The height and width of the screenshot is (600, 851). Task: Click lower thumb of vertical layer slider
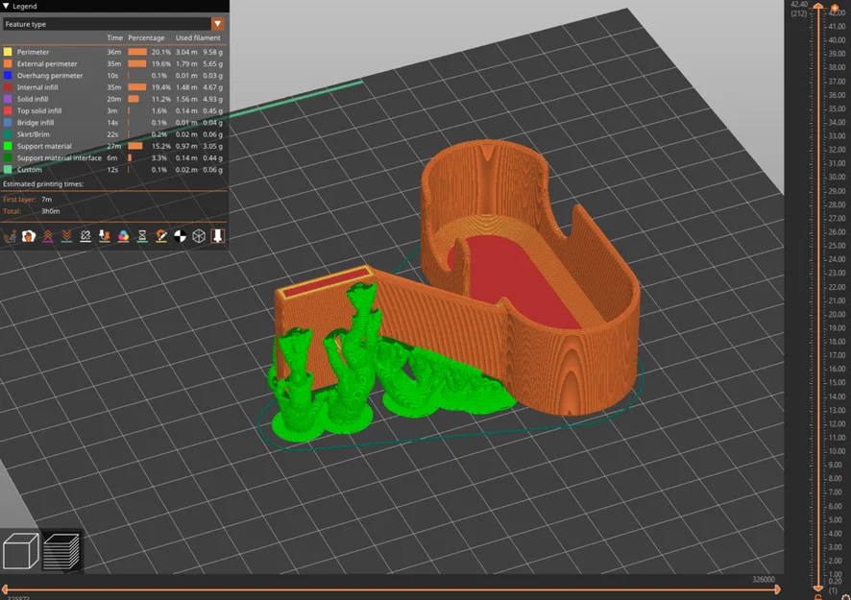coord(818,588)
